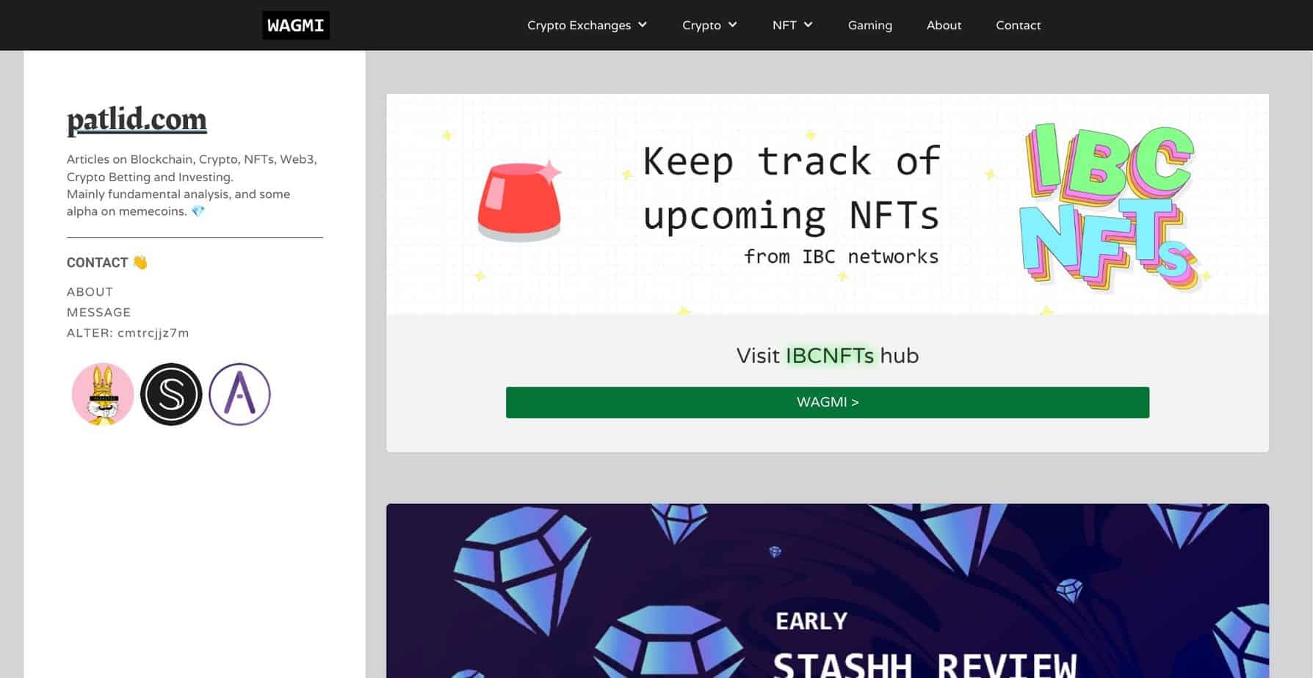Viewport: 1313px width, 678px height.
Task: Click the 'Mainly fundamental analysis' description text
Action: [178, 203]
